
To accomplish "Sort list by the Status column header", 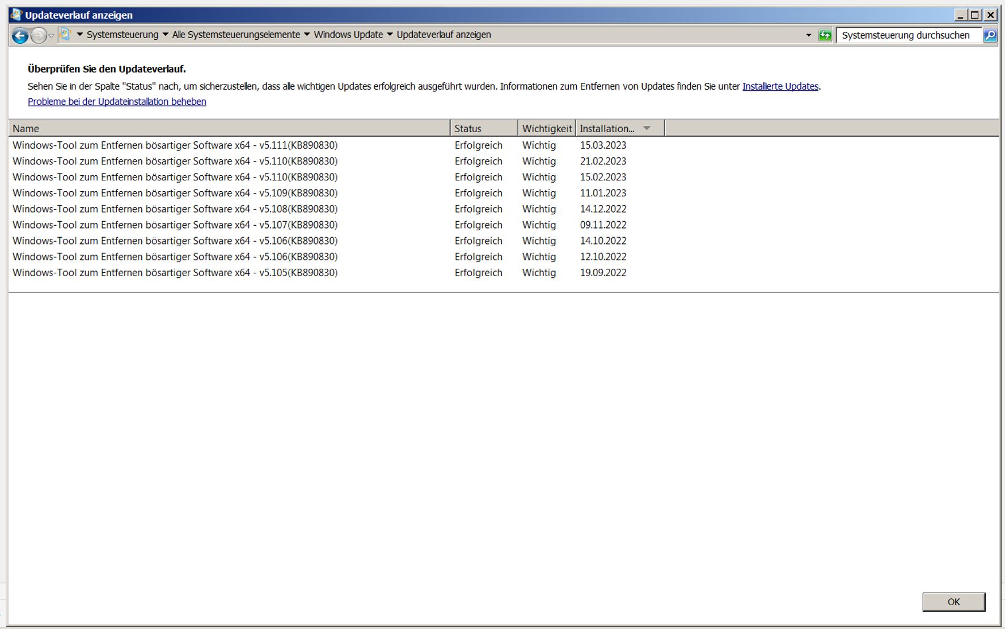I will (x=484, y=128).
